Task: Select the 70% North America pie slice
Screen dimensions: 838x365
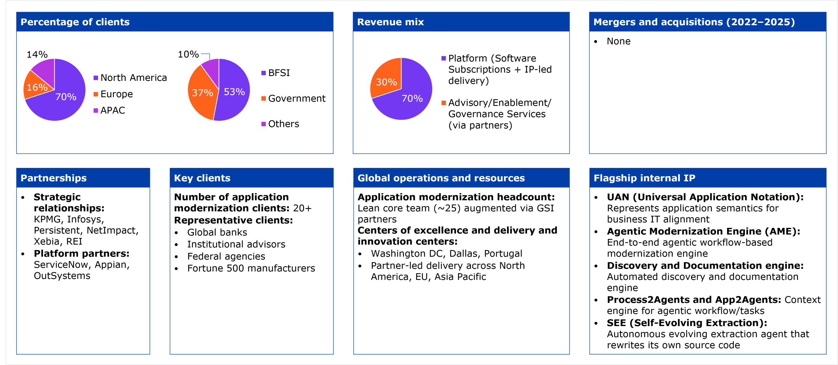Action: [65, 101]
